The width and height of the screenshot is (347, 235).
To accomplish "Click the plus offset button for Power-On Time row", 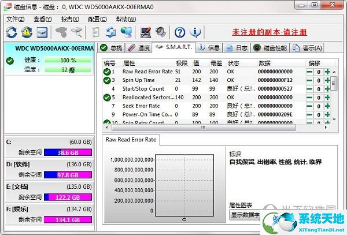I will coord(327,115).
